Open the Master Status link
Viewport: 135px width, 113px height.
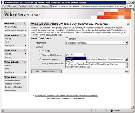pyautogui.click(x=11, y=27)
